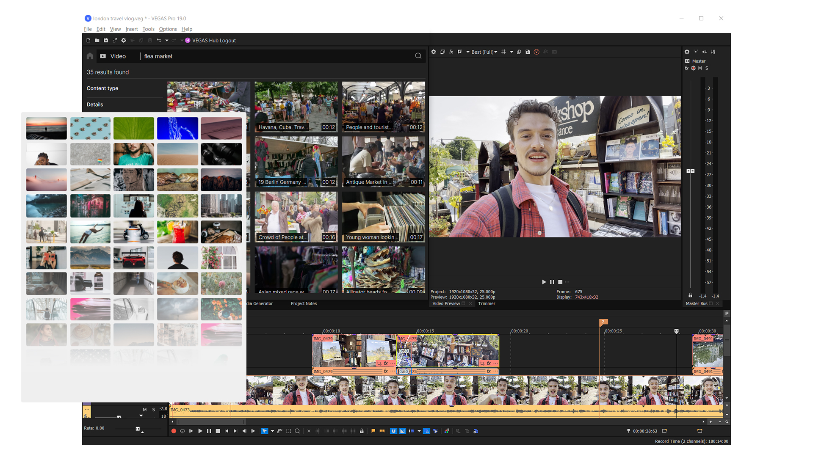Toggle preview overlay grid icon
813x457 pixels.
coord(504,52)
